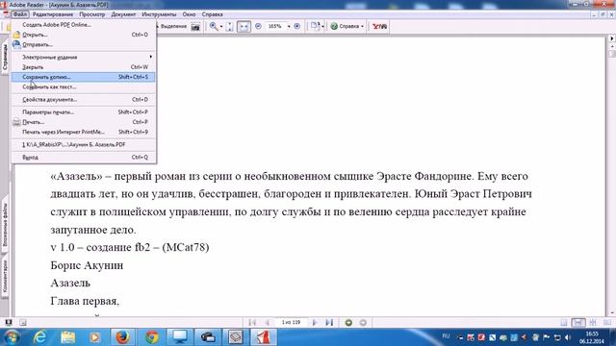Open Windows Explorer folder in taskbar
The height and width of the screenshot is (346, 616).
(x=68, y=337)
